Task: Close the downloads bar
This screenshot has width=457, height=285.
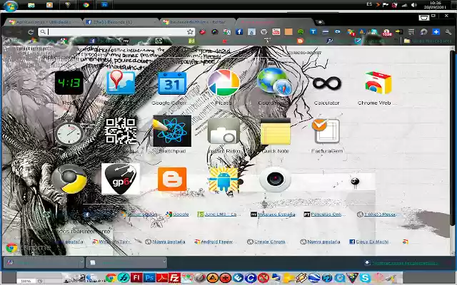Action: pos(448,263)
